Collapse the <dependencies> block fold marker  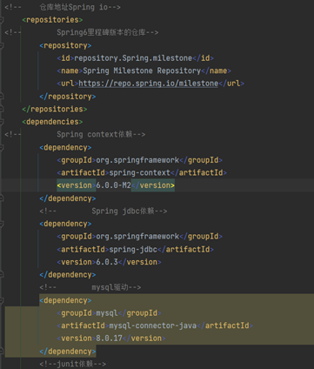[x=2, y=122]
